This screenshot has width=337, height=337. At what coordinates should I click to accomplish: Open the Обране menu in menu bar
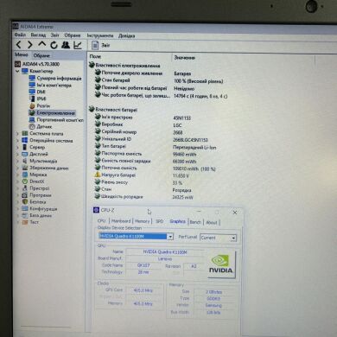(73, 35)
